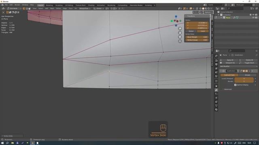The image size is (259, 145).
Task: Switch to edge select mode
Action: (x=27, y=8)
